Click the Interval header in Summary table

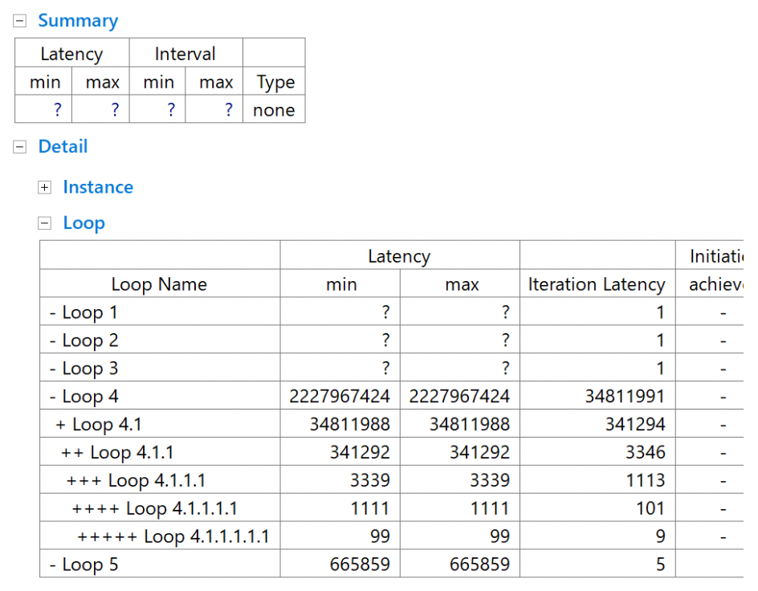pos(185,54)
